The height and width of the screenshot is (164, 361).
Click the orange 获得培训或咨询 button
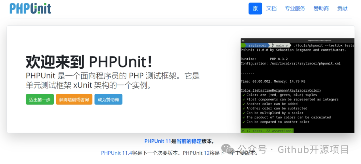(74, 99)
